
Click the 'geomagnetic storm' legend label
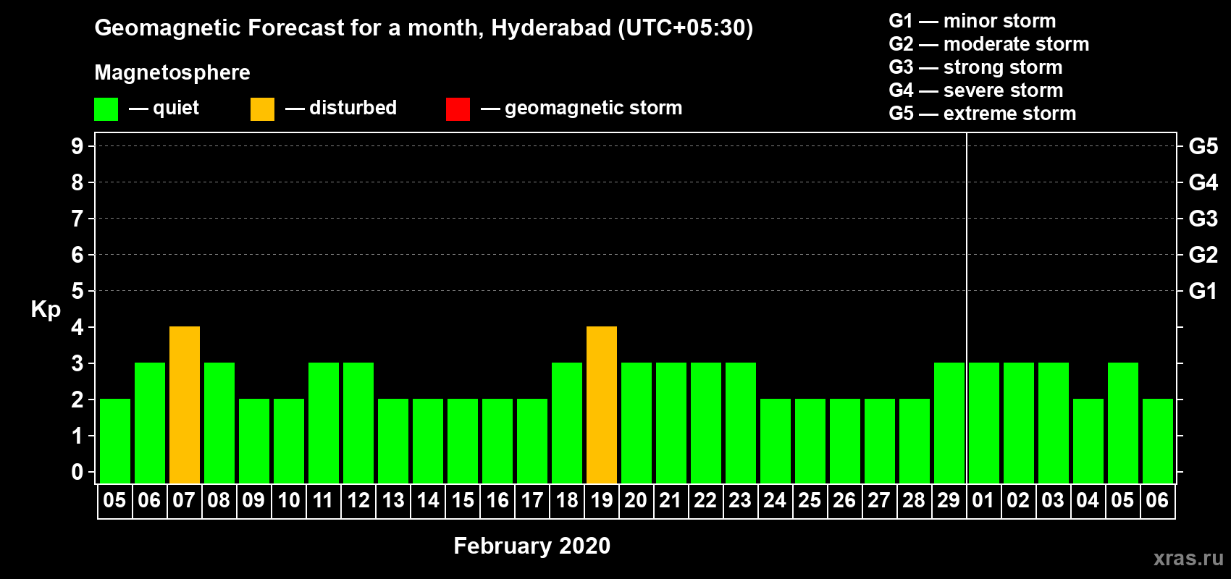(594, 108)
